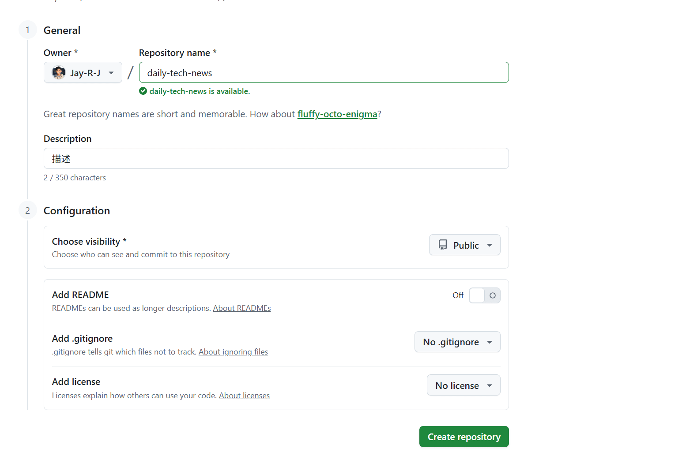Focus the Repository name text field

[x=324, y=73]
